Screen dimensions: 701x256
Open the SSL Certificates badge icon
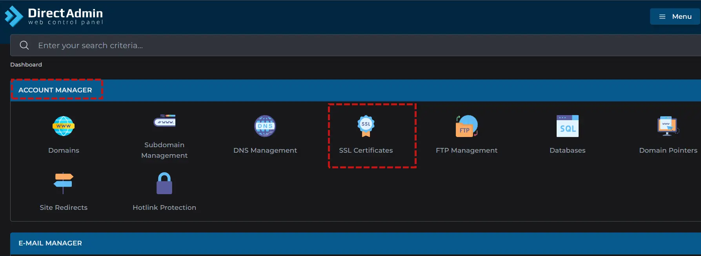tap(366, 126)
